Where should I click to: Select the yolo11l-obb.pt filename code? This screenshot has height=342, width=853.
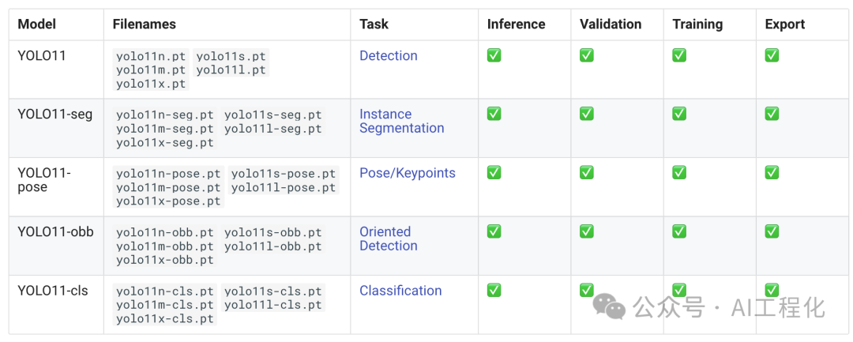click(273, 246)
